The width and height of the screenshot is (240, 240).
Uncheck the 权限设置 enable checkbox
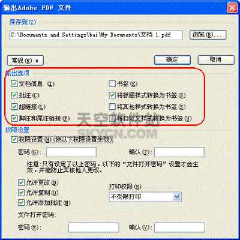14,139
